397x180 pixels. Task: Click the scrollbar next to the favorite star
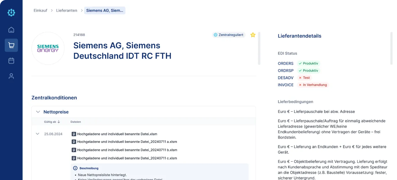point(259,48)
